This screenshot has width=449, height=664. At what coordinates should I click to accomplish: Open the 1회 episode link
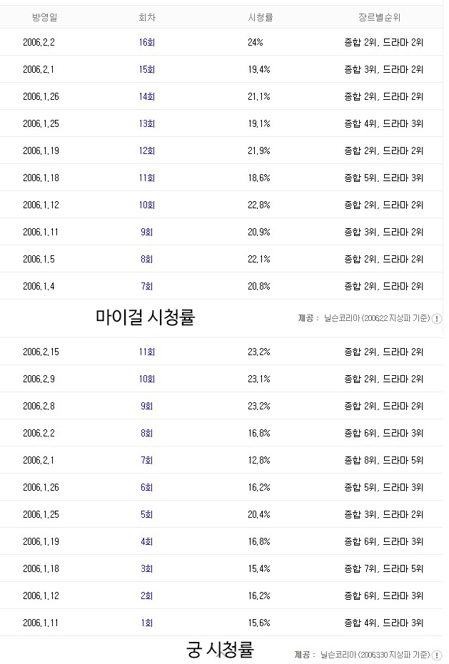tap(147, 623)
